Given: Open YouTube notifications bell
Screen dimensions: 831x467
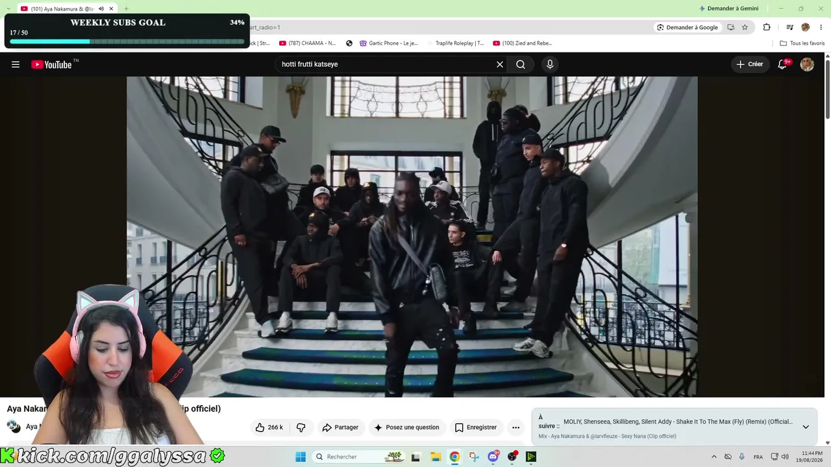Looking at the screenshot, I should (x=783, y=64).
